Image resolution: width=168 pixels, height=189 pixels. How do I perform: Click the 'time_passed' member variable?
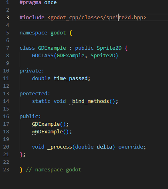71,78
